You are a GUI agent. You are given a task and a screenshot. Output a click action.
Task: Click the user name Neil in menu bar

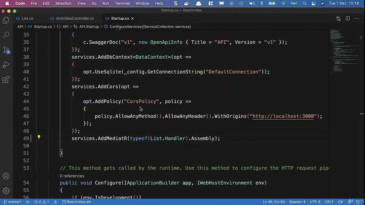pyautogui.click(x=294, y=3)
